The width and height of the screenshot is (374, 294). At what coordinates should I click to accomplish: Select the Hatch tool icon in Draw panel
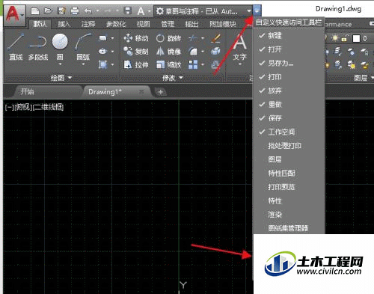102,65
